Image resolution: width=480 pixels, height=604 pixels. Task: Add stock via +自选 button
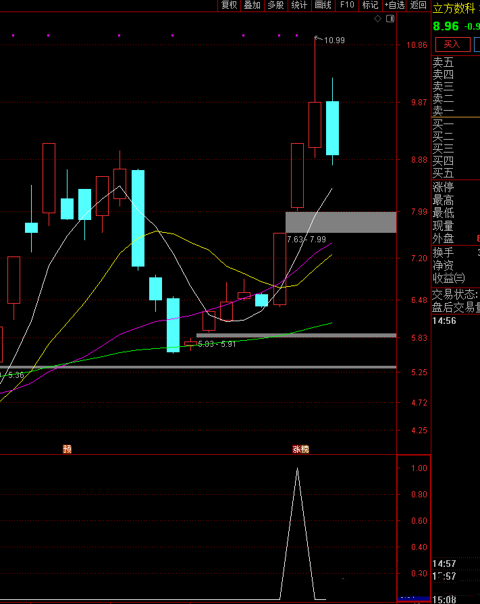click(394, 5)
